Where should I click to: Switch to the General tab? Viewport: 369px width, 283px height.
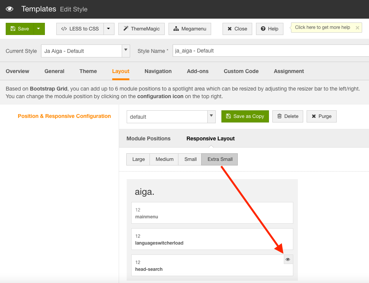click(x=54, y=71)
